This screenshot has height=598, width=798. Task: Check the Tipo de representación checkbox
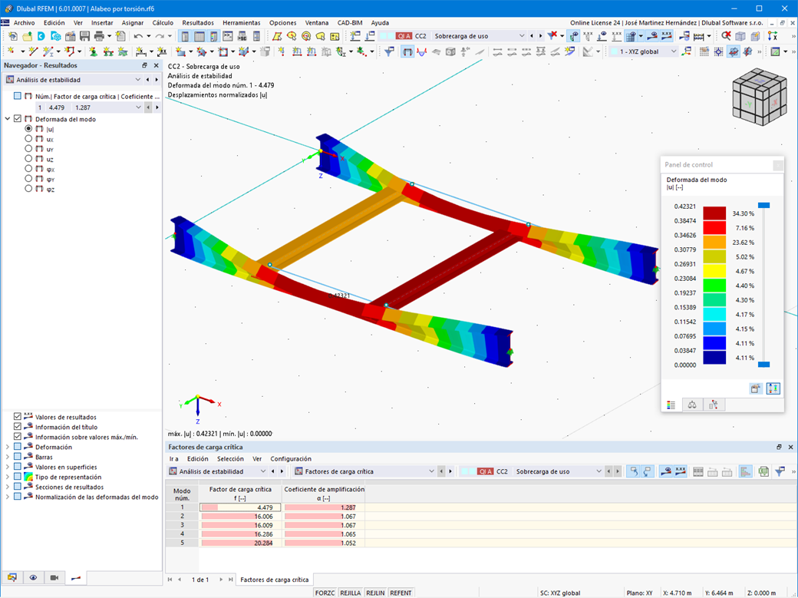click(18, 477)
